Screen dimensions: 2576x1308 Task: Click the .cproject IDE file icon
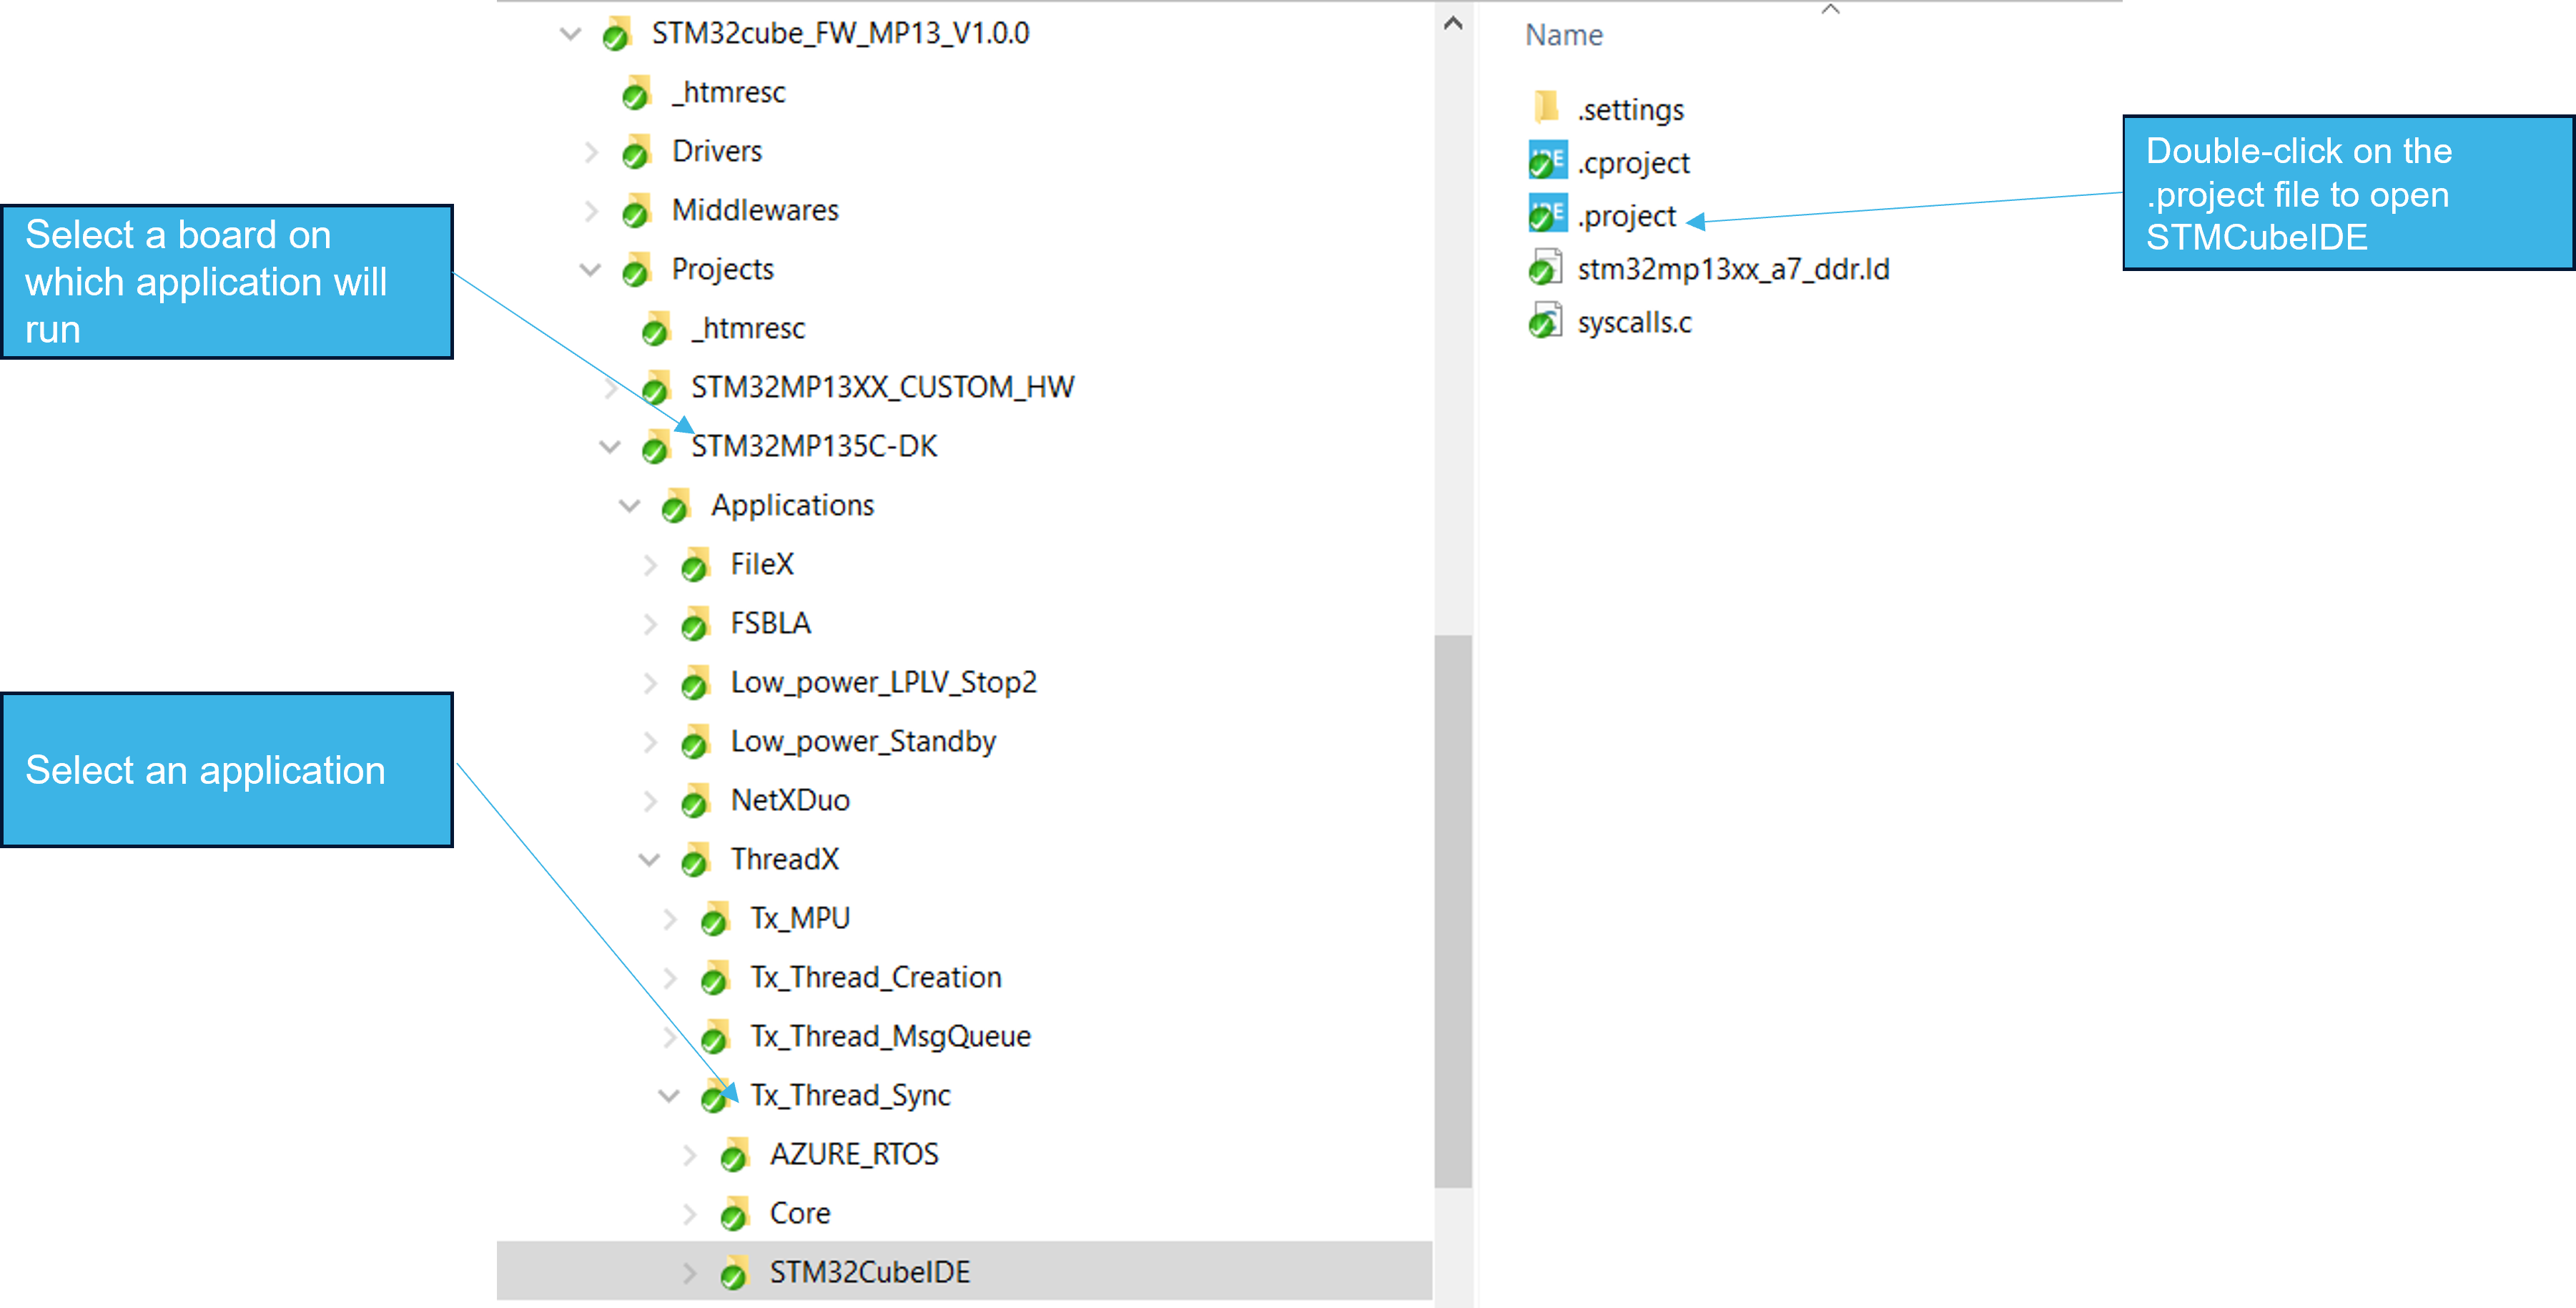click(1547, 161)
